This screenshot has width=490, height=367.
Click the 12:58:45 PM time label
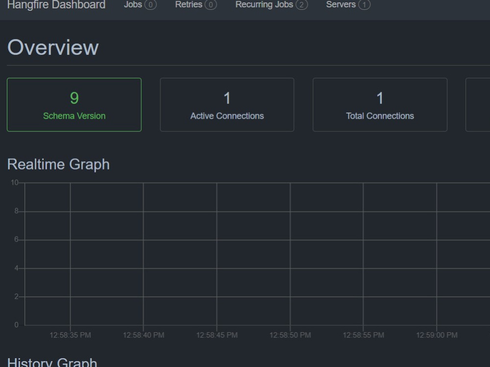(217, 335)
